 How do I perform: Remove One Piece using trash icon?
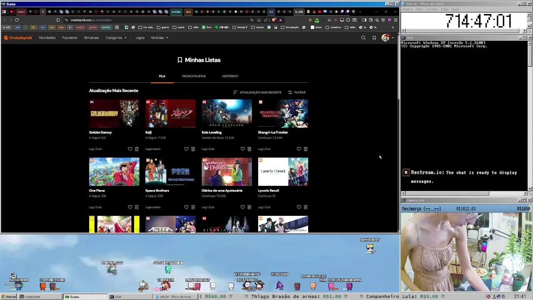(137, 207)
